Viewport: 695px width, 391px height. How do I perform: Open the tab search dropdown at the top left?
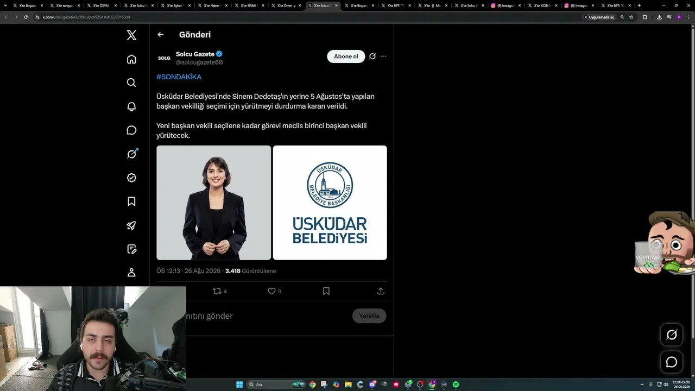pyautogui.click(x=5, y=5)
